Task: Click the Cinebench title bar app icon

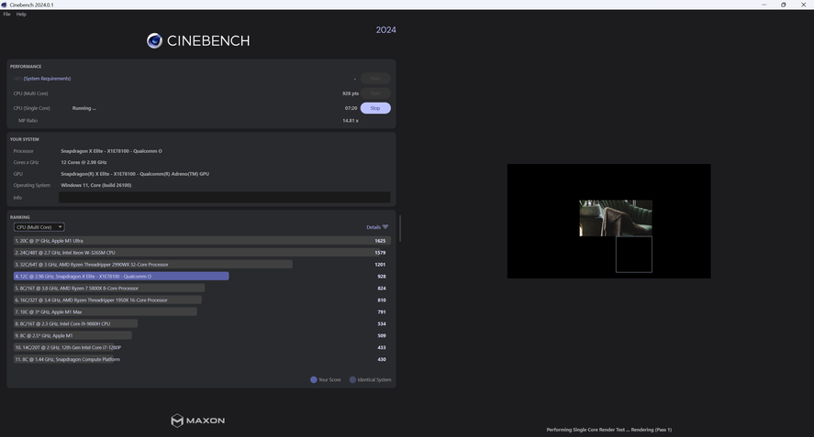Action: (5, 5)
